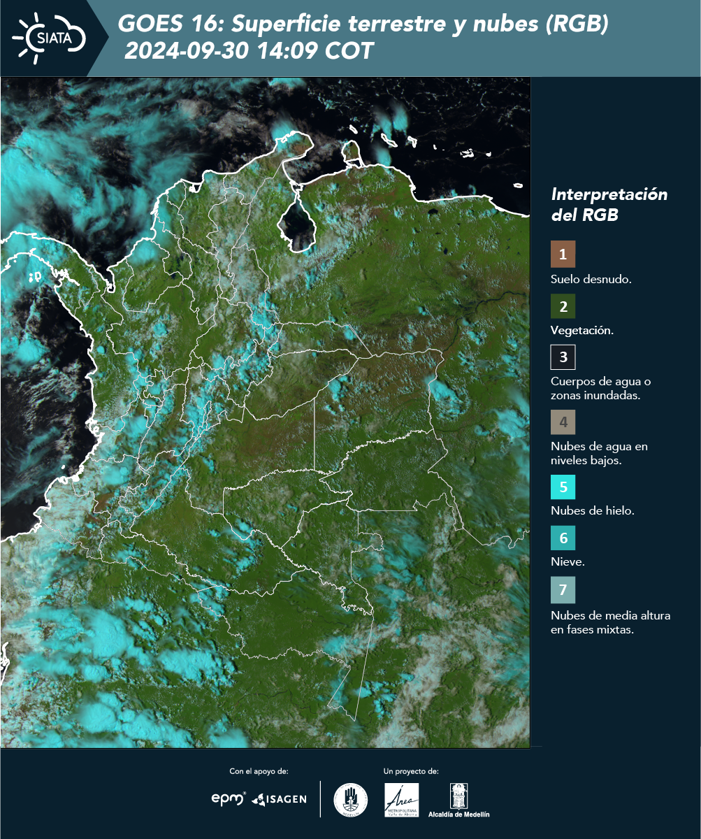Click the "Nubes de agua en niveles bajos." label
Screen dimensions: 701x839
click(599, 452)
